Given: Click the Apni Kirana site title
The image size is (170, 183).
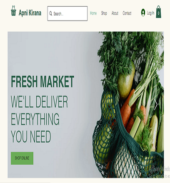Looking at the screenshot, I should (x=30, y=13).
